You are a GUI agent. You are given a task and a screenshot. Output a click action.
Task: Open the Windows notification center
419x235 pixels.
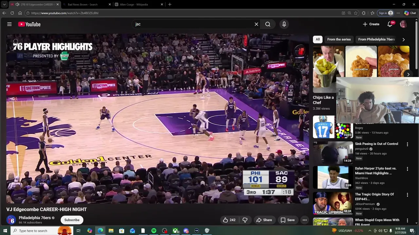tap(412, 231)
